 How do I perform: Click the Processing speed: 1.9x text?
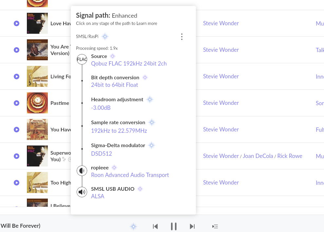pyautogui.click(x=97, y=48)
